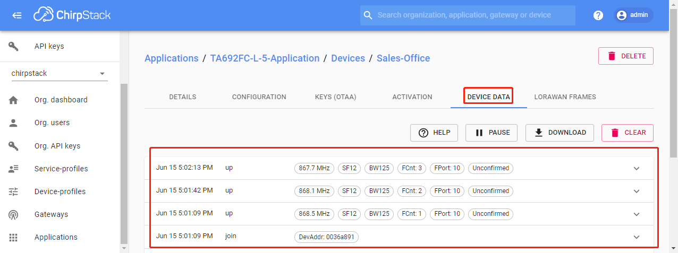
Task: Expand the 5:02:13 PM uplink row
Action: (x=637, y=168)
